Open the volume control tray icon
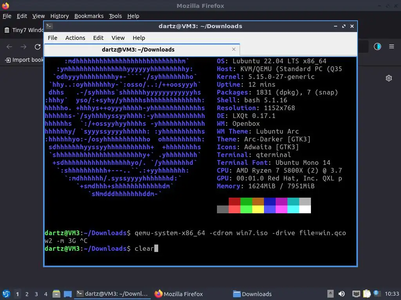 point(341,294)
